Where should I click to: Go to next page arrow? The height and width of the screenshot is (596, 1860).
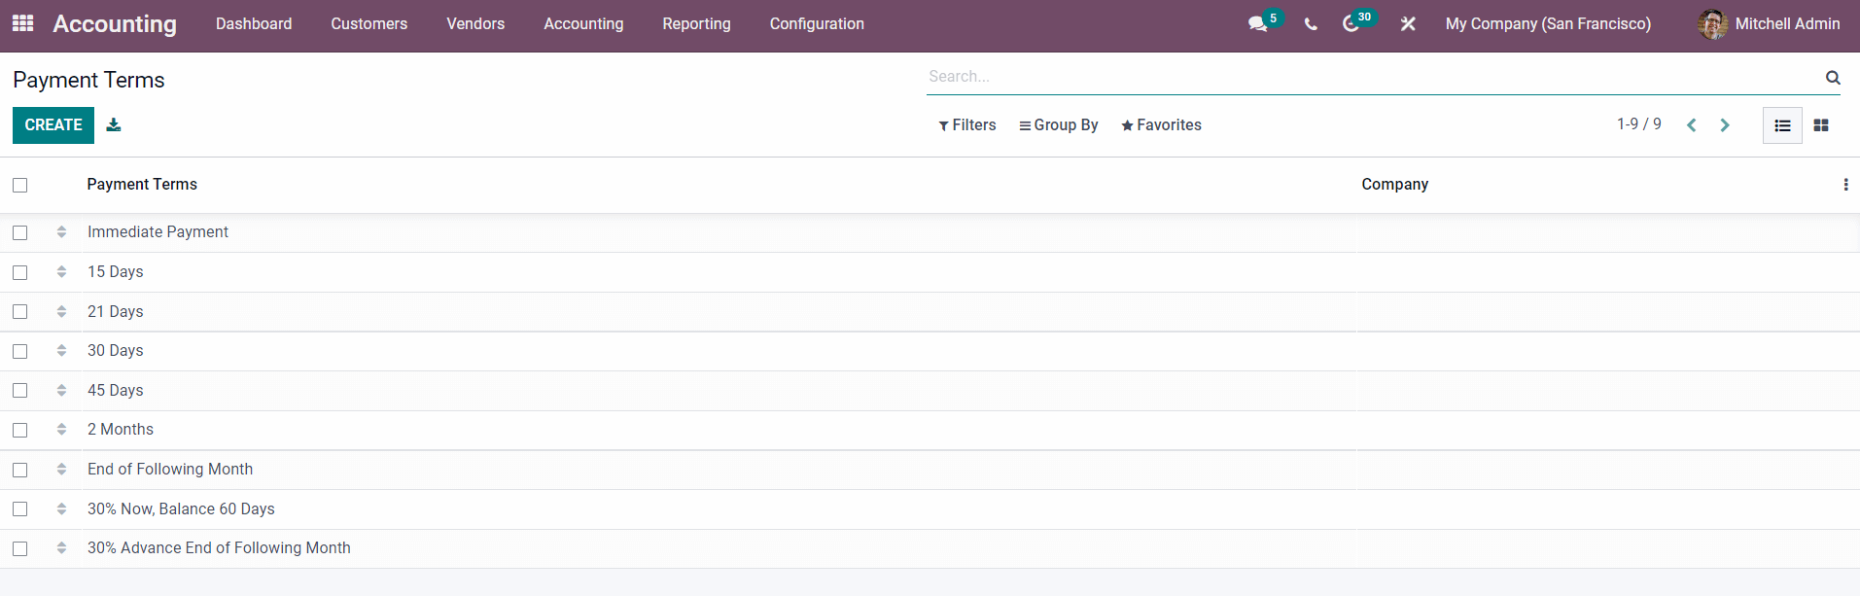point(1725,125)
